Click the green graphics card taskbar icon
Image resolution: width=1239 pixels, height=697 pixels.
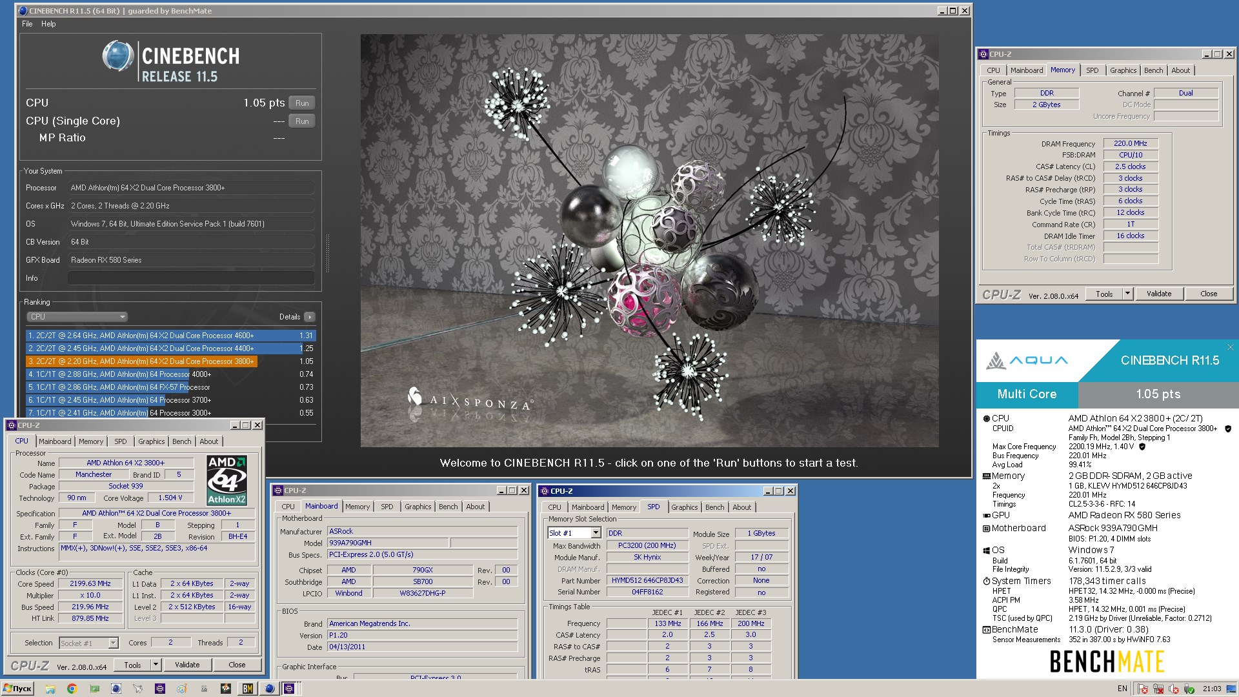[94, 689]
